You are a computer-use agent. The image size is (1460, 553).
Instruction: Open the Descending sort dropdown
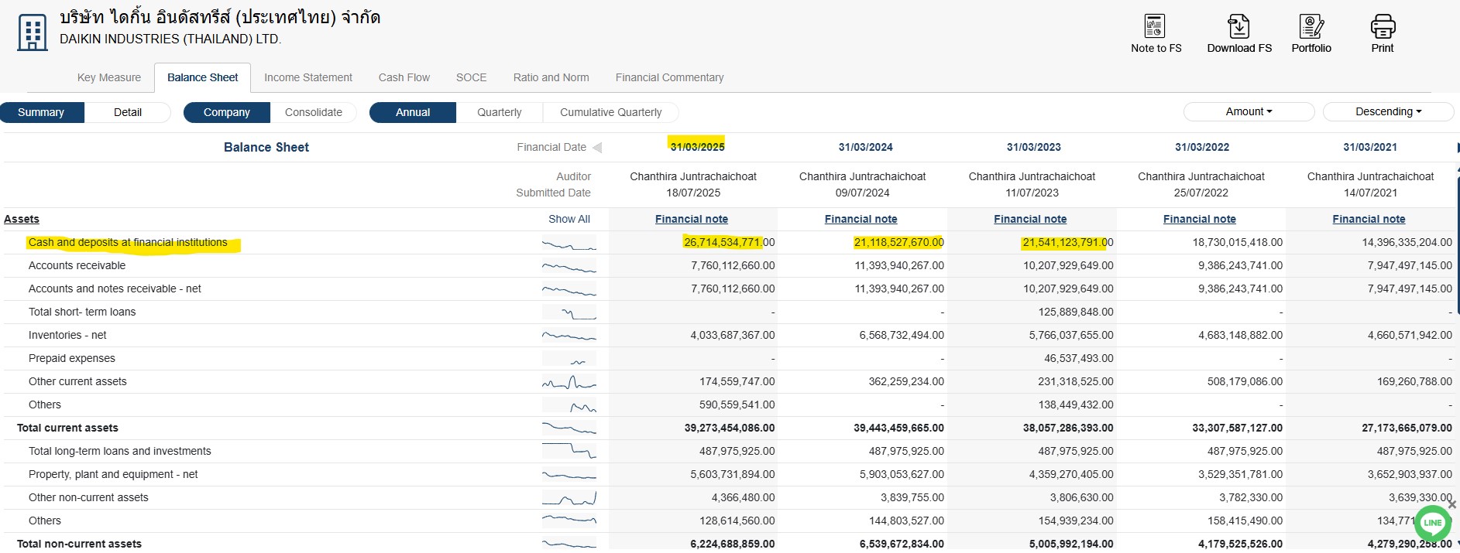coord(1388,111)
